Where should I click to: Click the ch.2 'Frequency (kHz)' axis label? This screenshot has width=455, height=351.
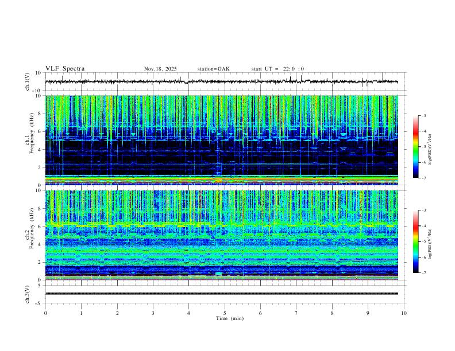coord(32,228)
